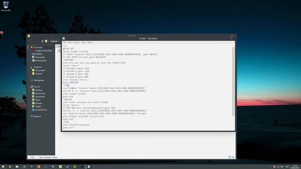Select Homegroup in Explorer sidebar
Image resolution: width=301 pixels, height=169 pixels.
39,80
